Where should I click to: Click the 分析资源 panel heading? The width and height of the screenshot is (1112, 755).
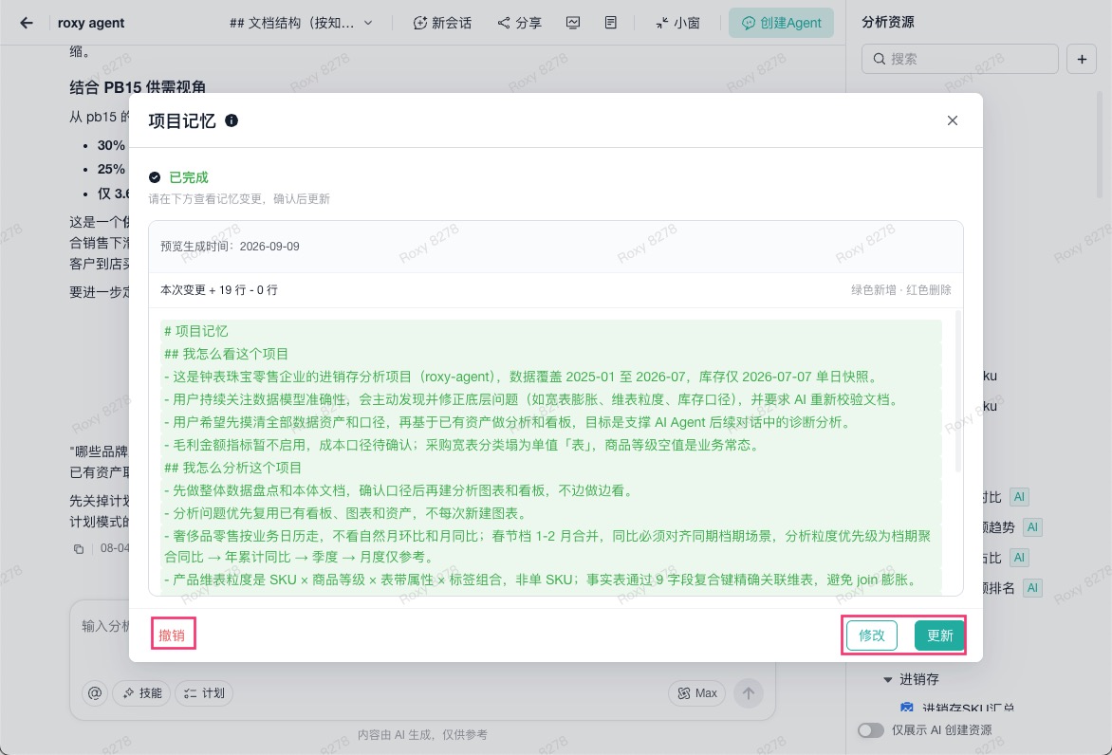click(888, 22)
